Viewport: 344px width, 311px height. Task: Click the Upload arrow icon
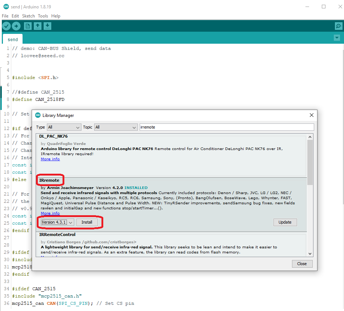point(16,26)
